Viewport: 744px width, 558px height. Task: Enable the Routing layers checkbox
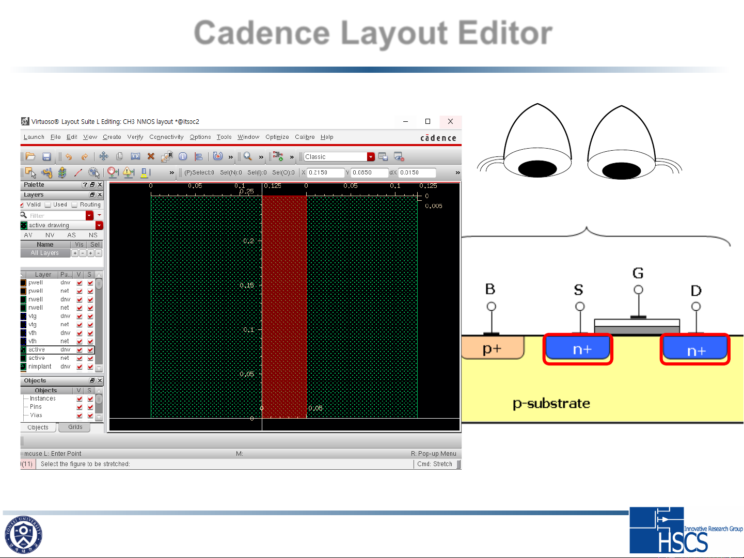coord(75,205)
